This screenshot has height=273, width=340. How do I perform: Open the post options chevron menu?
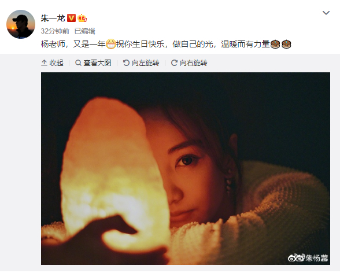click(x=326, y=13)
